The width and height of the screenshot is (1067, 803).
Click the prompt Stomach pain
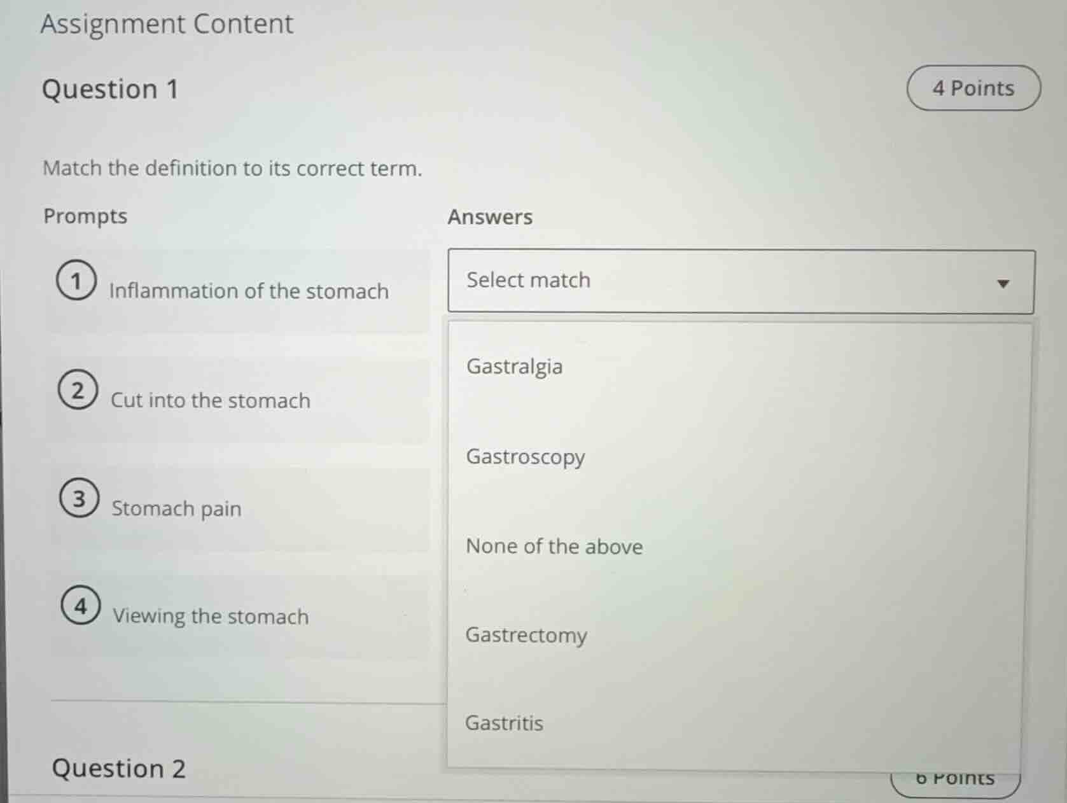[176, 508]
